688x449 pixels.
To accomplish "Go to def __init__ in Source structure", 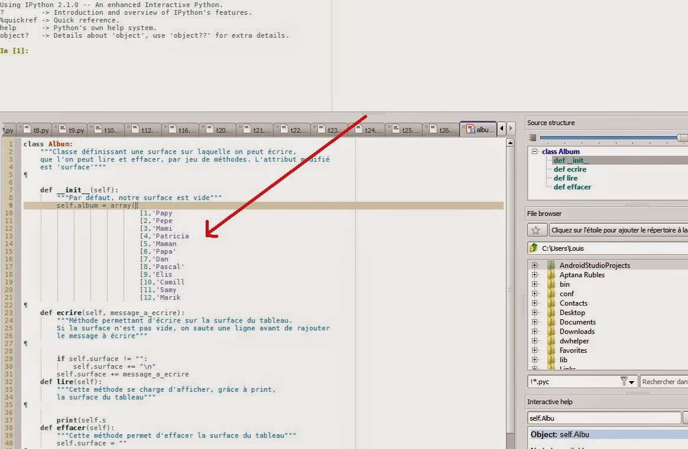I will tap(571, 160).
